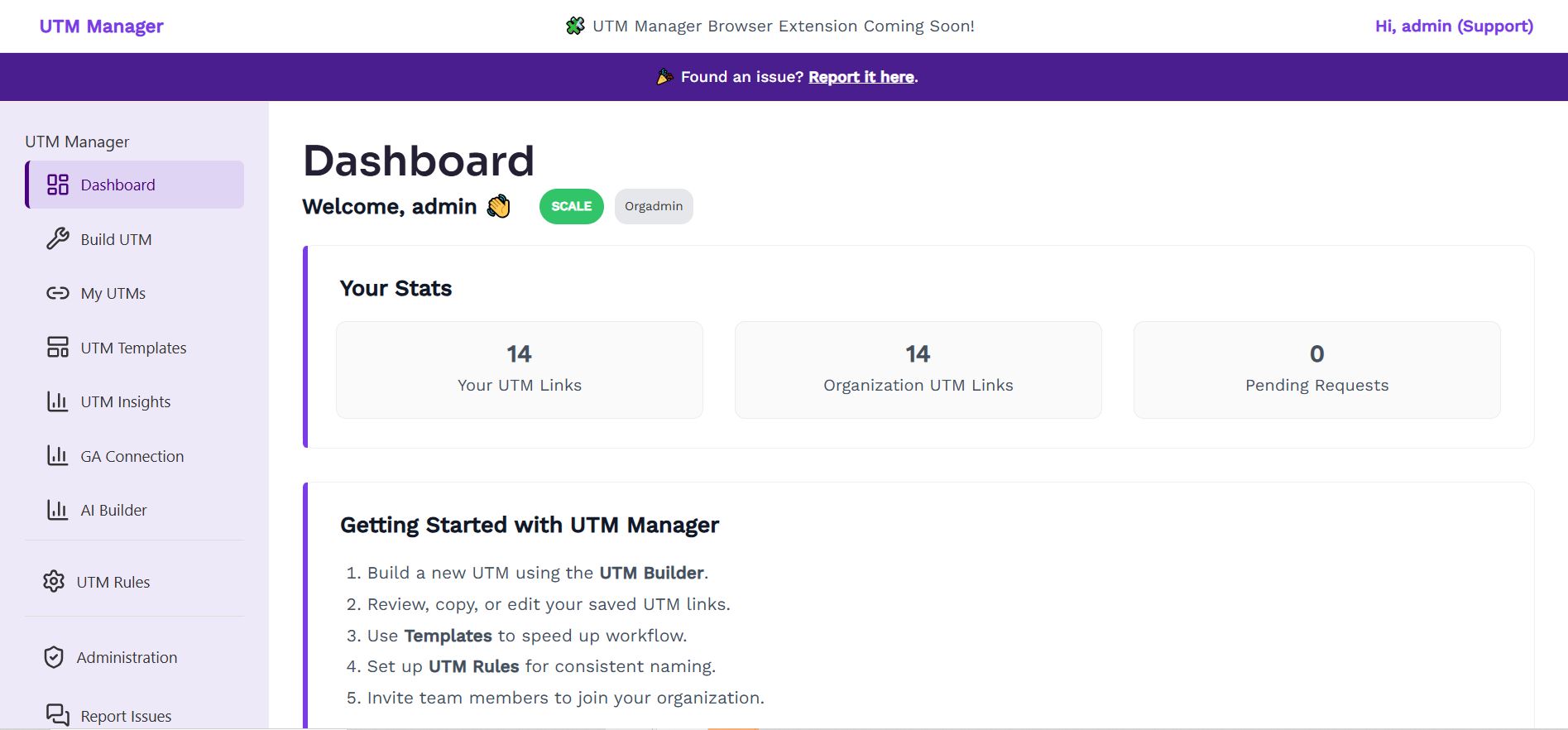The width and height of the screenshot is (1568, 730).
Task: Click the Build UTM wrench icon
Action: (x=56, y=239)
